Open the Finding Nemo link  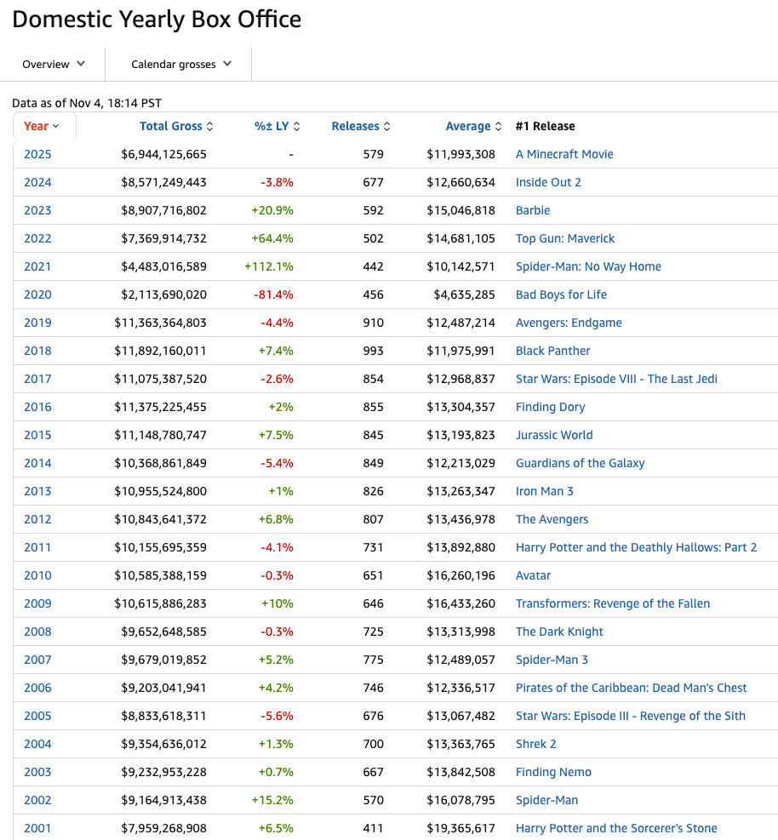553,772
